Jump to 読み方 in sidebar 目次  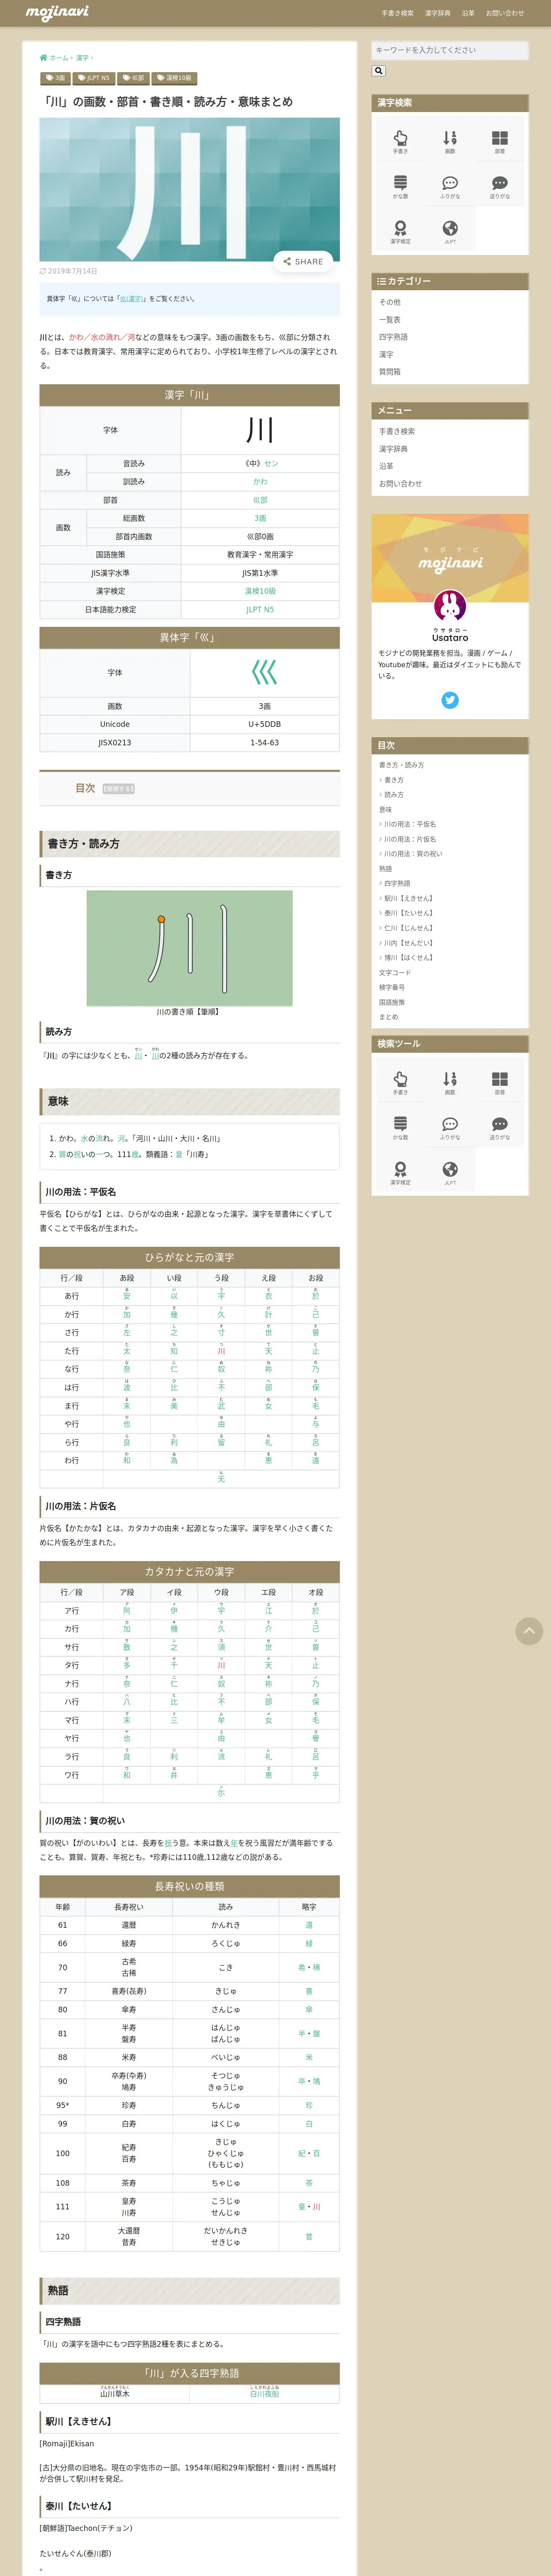pos(393,795)
